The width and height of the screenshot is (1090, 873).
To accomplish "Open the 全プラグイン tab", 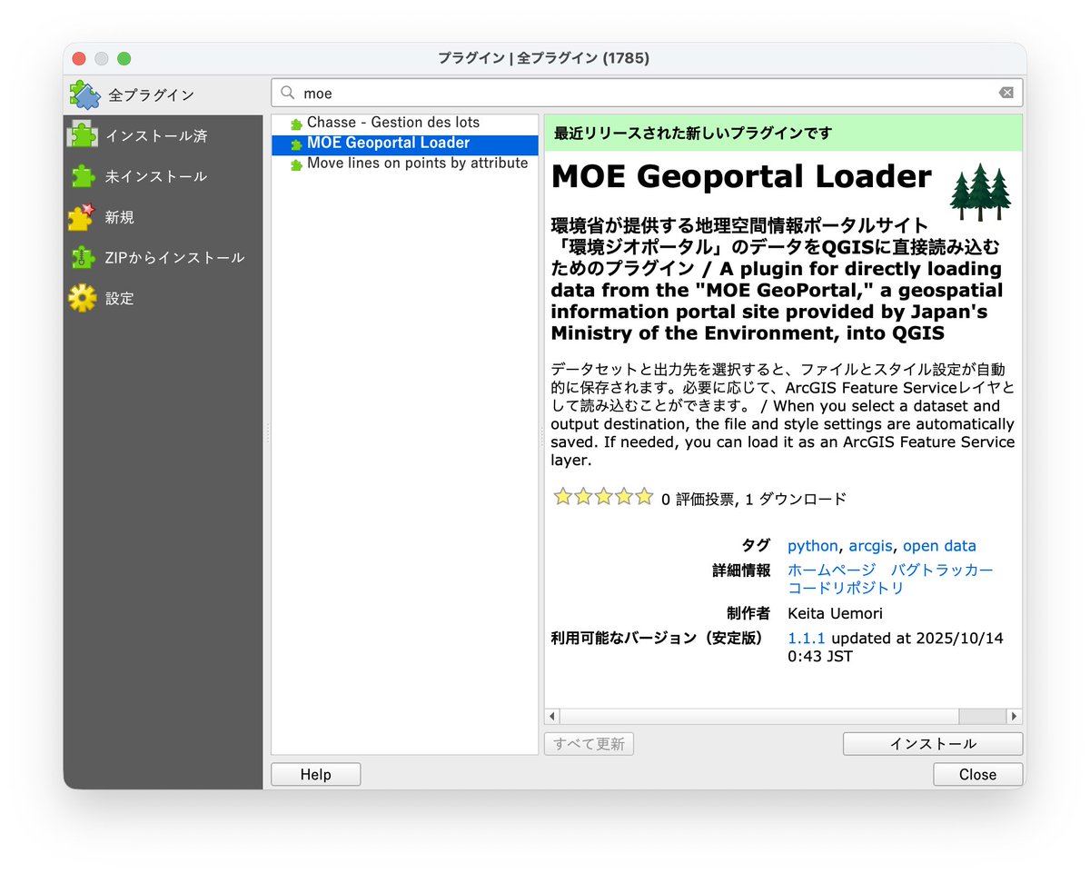I will click(163, 94).
